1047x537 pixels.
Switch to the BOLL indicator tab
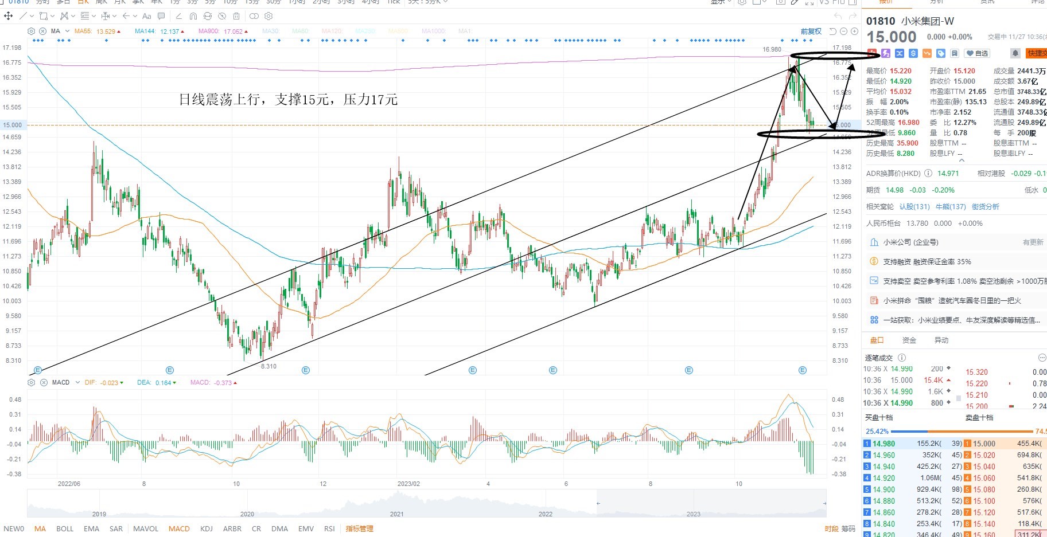point(65,528)
